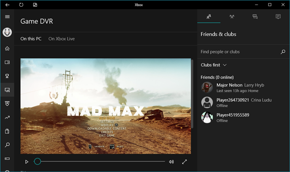This screenshot has width=290, height=172.
Task: Click the Friends & clubs heading
Action: [x=218, y=34]
